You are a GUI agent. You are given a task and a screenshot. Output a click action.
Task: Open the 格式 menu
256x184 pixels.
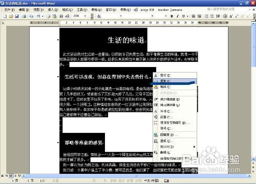point(68,10)
